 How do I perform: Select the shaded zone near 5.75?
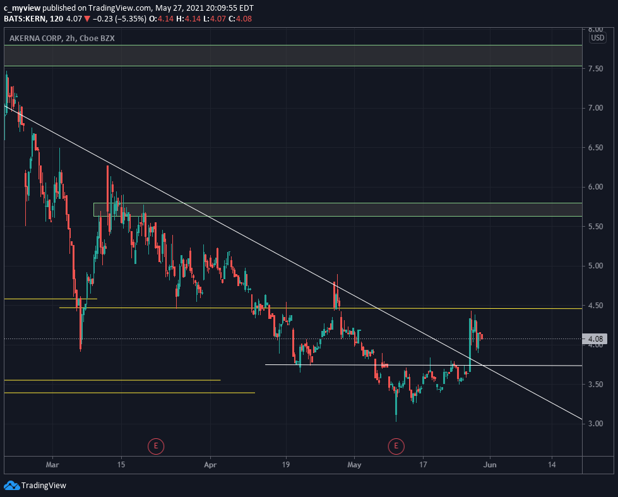click(x=338, y=210)
